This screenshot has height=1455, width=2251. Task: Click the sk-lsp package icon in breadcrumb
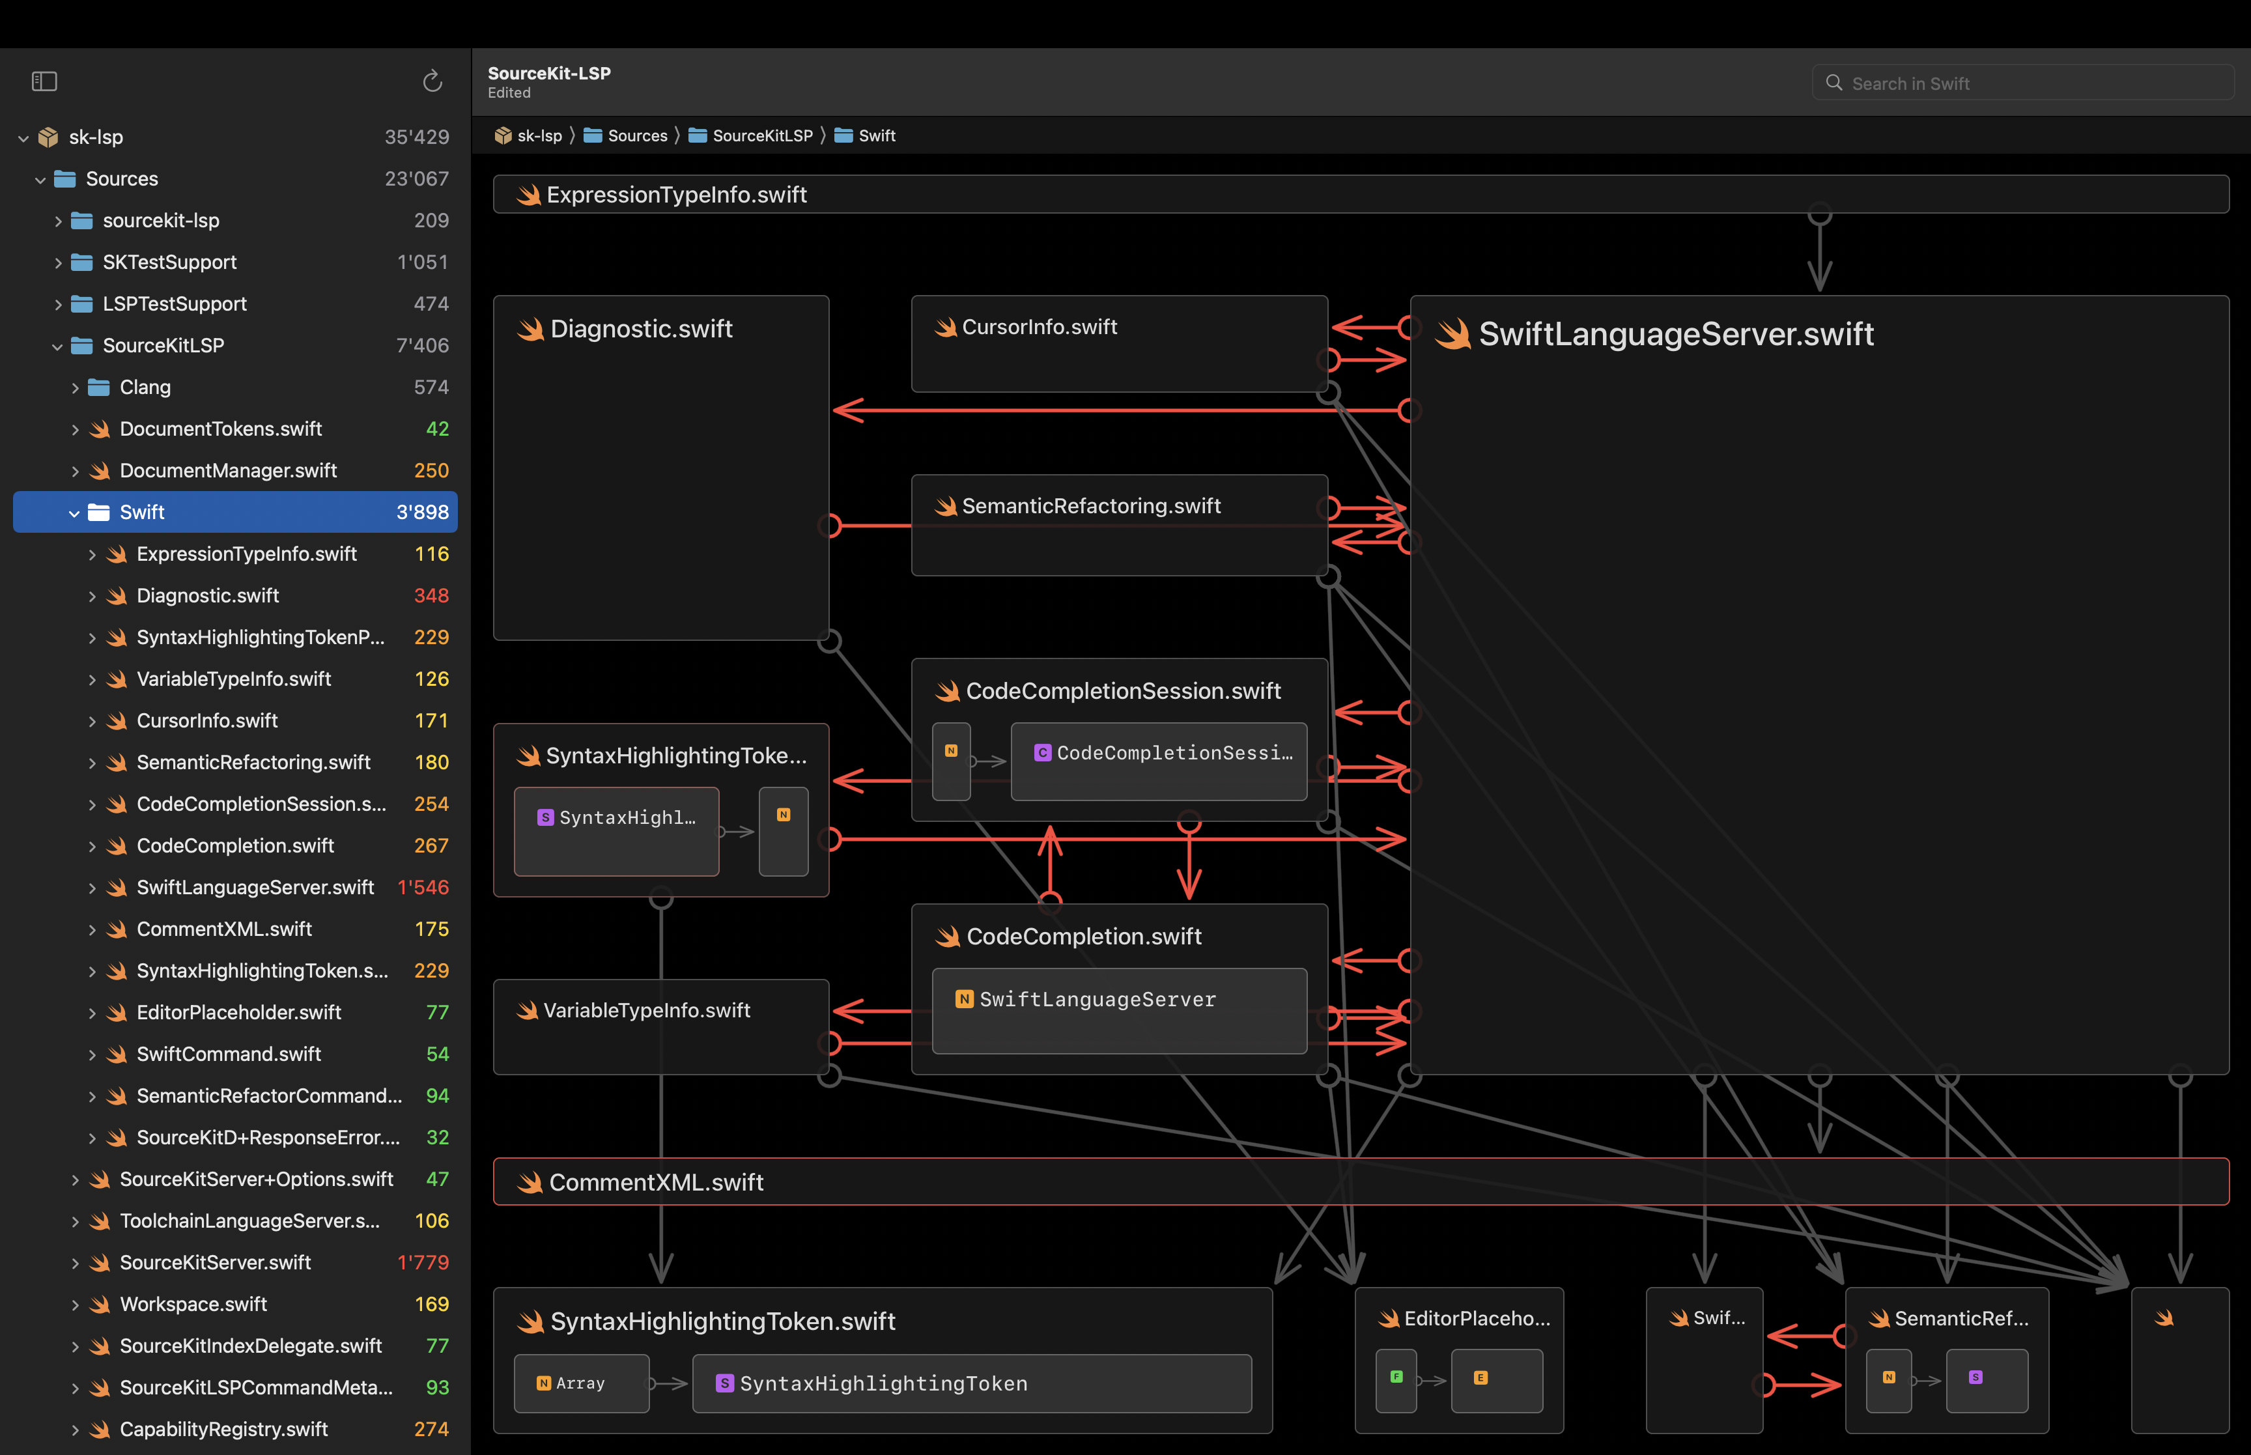[503, 136]
